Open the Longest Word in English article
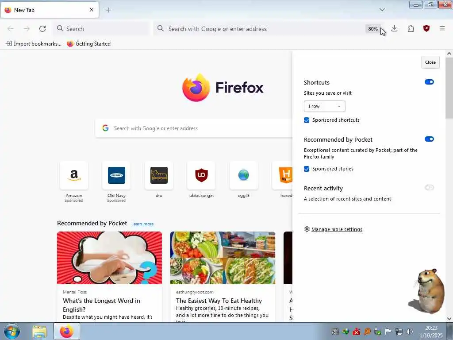453x340 pixels. pyautogui.click(x=110, y=276)
